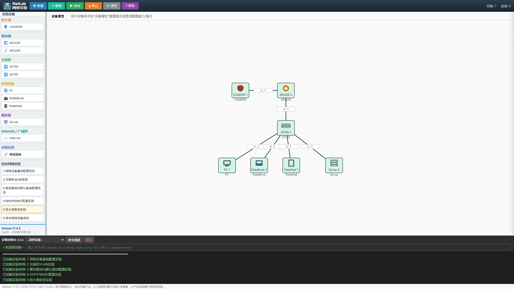Image resolution: width=514 pixels, height=289 pixels.
Task: Select the USG6000-1 firewall node on canvas
Action: (x=240, y=90)
